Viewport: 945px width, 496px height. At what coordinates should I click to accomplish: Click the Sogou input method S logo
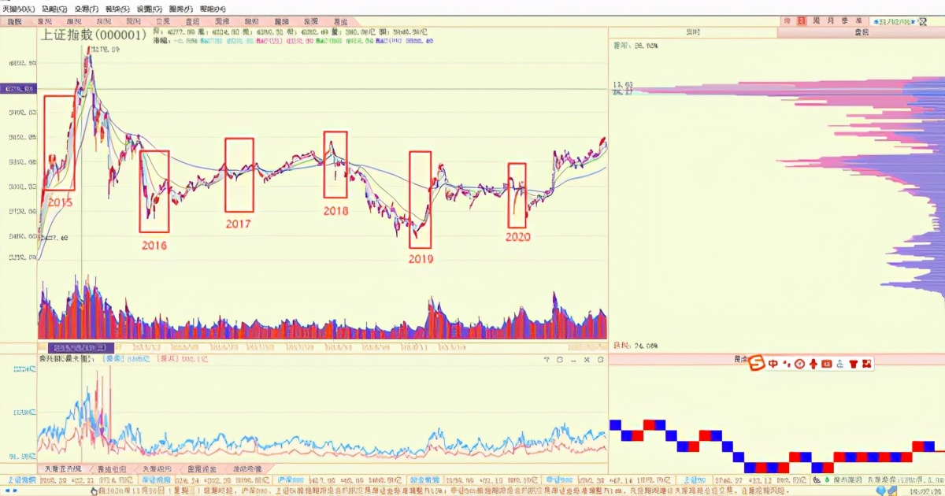point(756,363)
